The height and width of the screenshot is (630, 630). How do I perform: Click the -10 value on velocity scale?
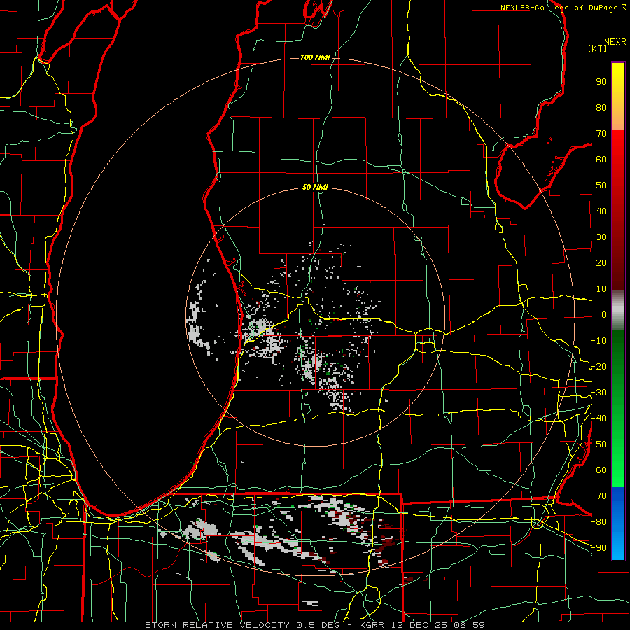(x=598, y=341)
